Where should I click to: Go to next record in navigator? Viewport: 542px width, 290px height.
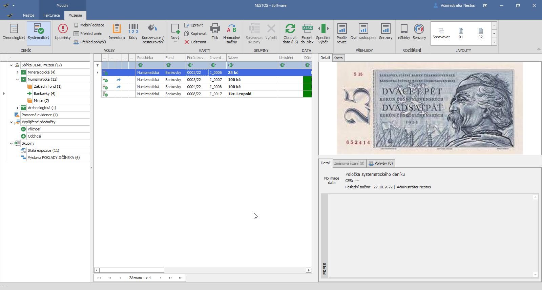click(x=160, y=278)
